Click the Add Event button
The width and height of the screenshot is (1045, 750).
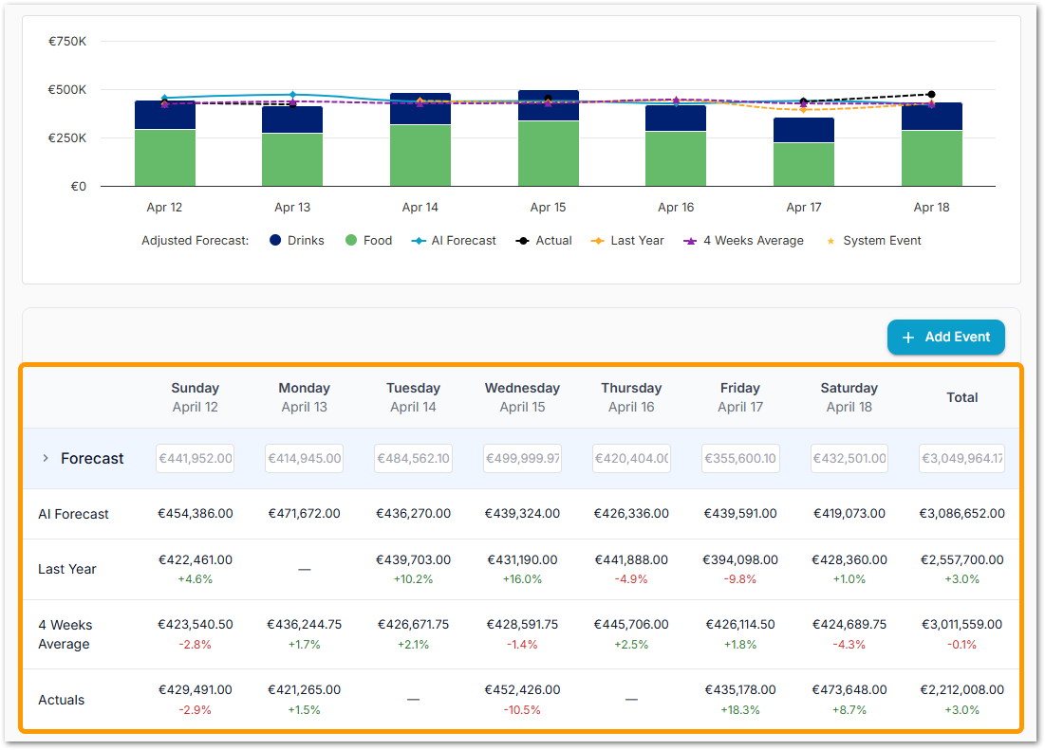(x=945, y=338)
